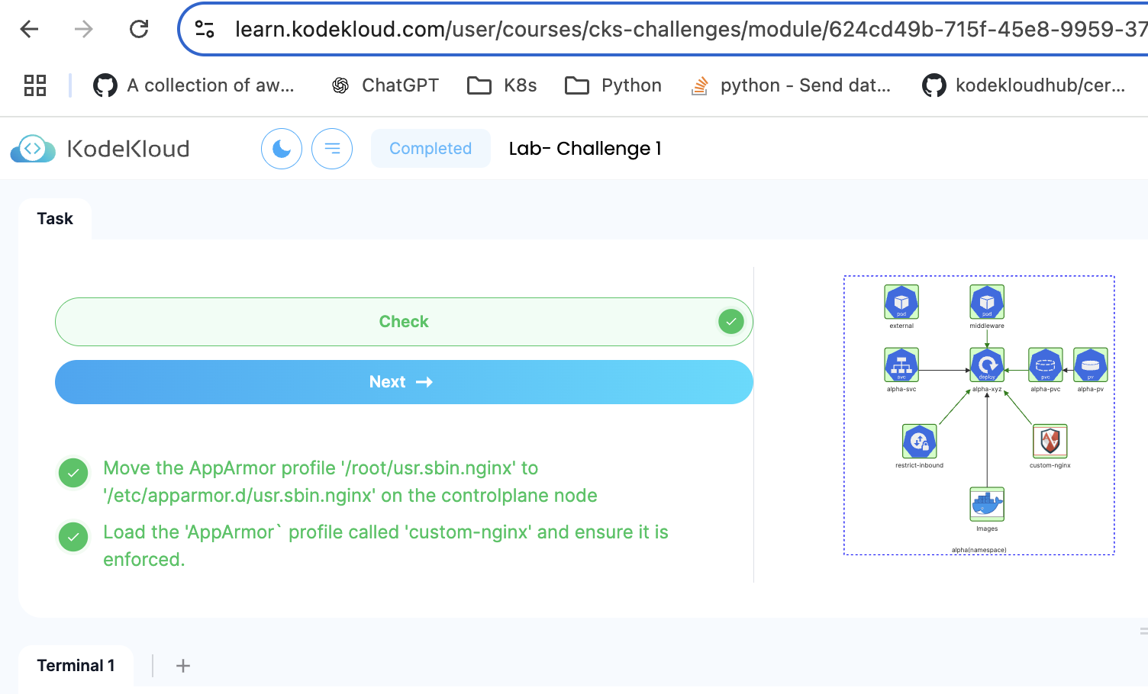Click the Docker Images icon

tap(986, 504)
